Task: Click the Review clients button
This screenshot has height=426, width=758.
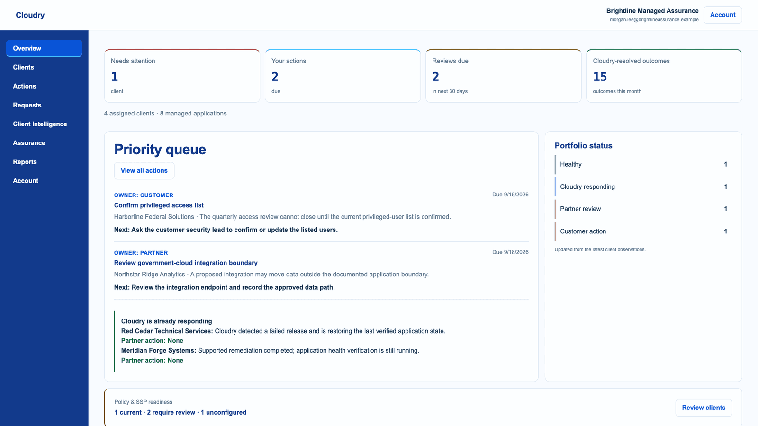Action: [x=704, y=408]
